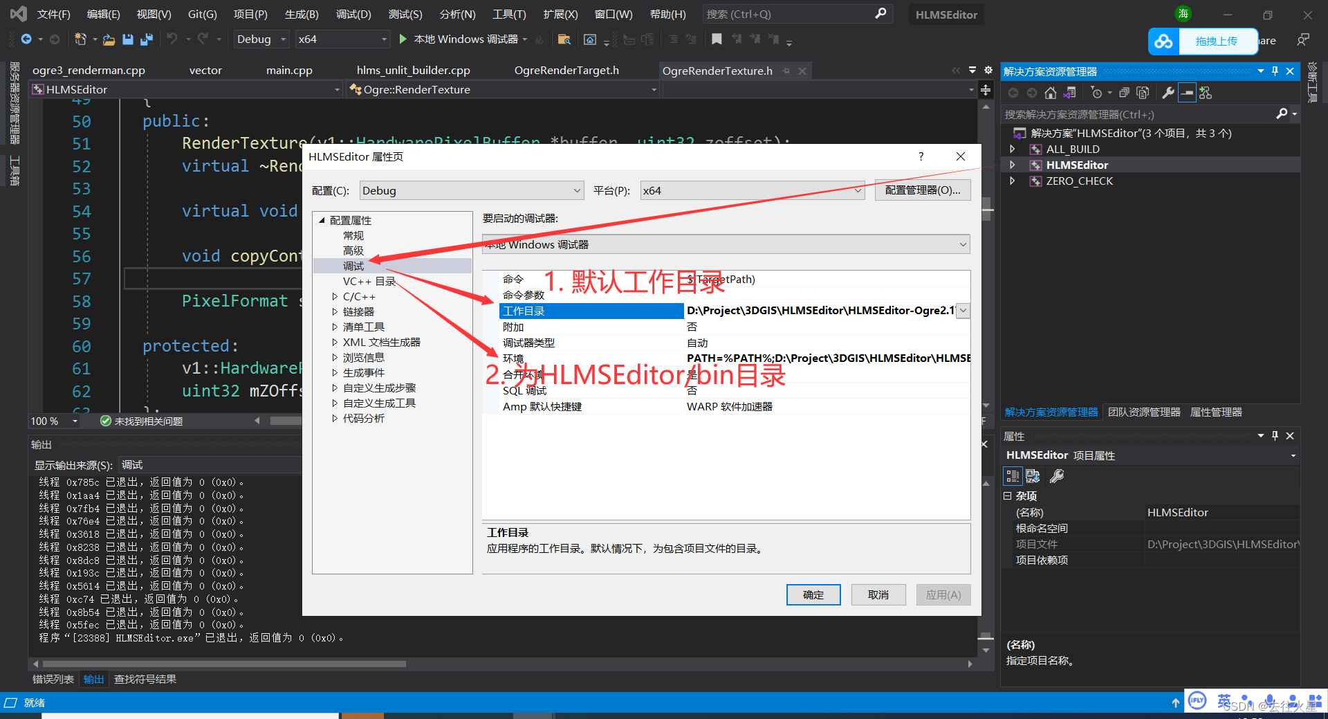The height and width of the screenshot is (719, 1328).
Task: Select 常规 in the property tree
Action: (353, 235)
